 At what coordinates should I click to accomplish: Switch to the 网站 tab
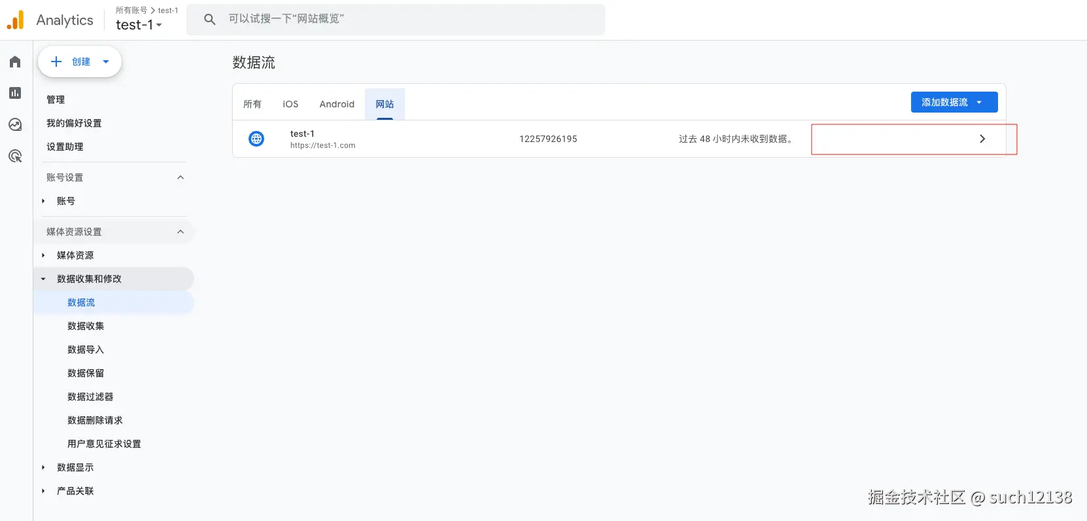pos(385,104)
